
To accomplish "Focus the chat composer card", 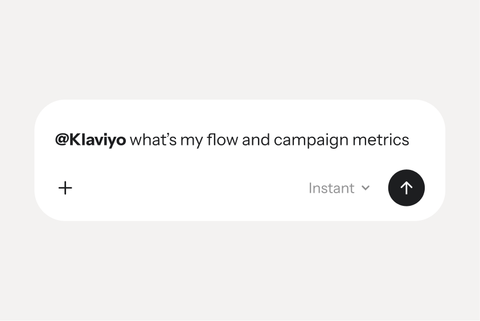I will [x=240, y=160].
